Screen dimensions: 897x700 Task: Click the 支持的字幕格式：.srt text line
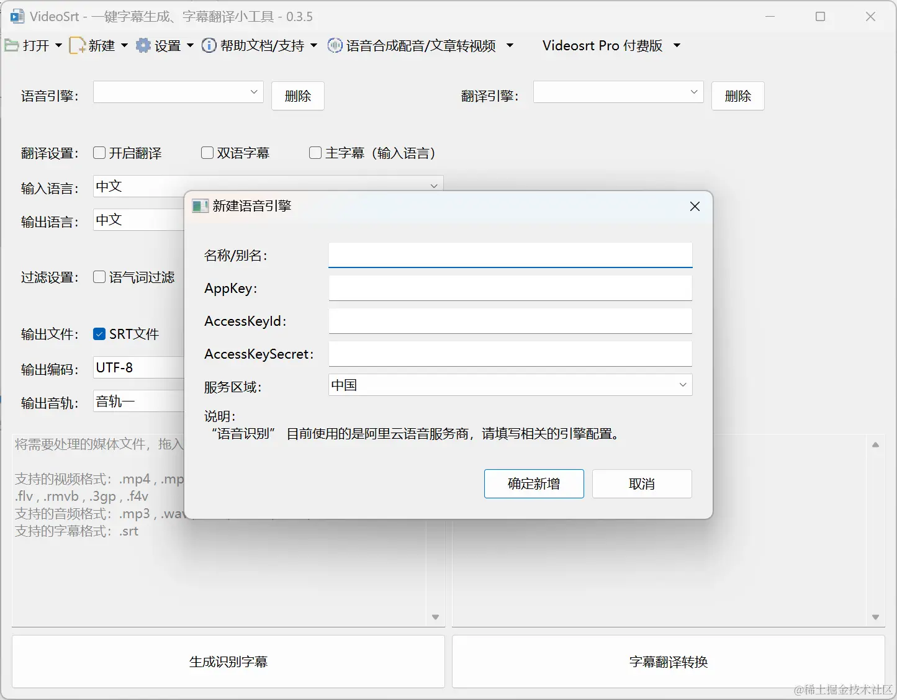[x=76, y=531]
